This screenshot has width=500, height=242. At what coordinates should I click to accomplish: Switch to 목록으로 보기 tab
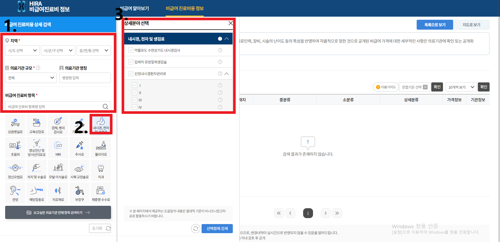click(x=435, y=25)
